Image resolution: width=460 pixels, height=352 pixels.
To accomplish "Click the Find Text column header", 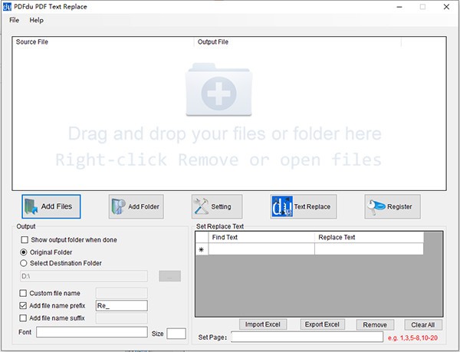I will tap(261, 237).
